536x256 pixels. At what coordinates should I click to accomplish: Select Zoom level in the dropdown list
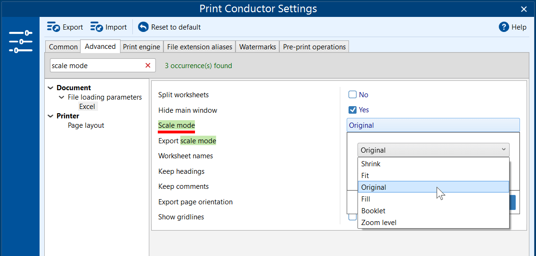pyautogui.click(x=379, y=223)
